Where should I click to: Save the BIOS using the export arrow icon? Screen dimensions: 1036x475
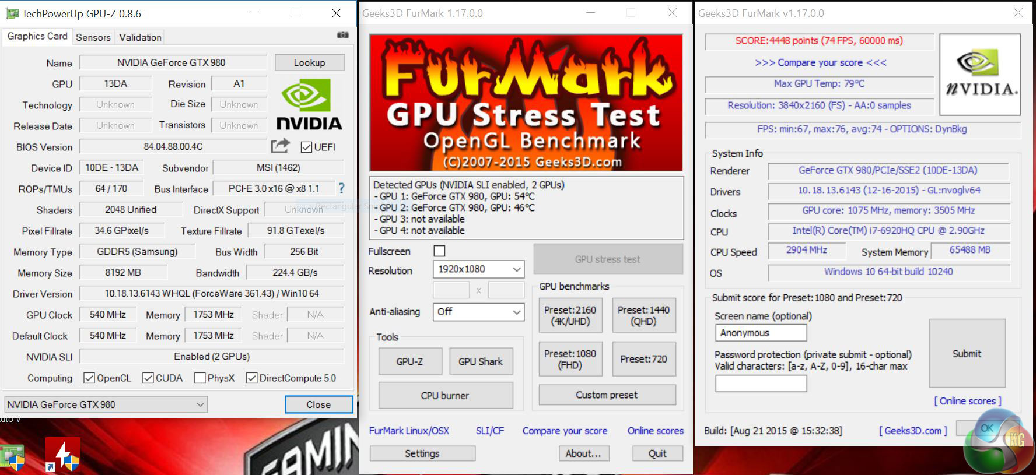click(x=280, y=146)
